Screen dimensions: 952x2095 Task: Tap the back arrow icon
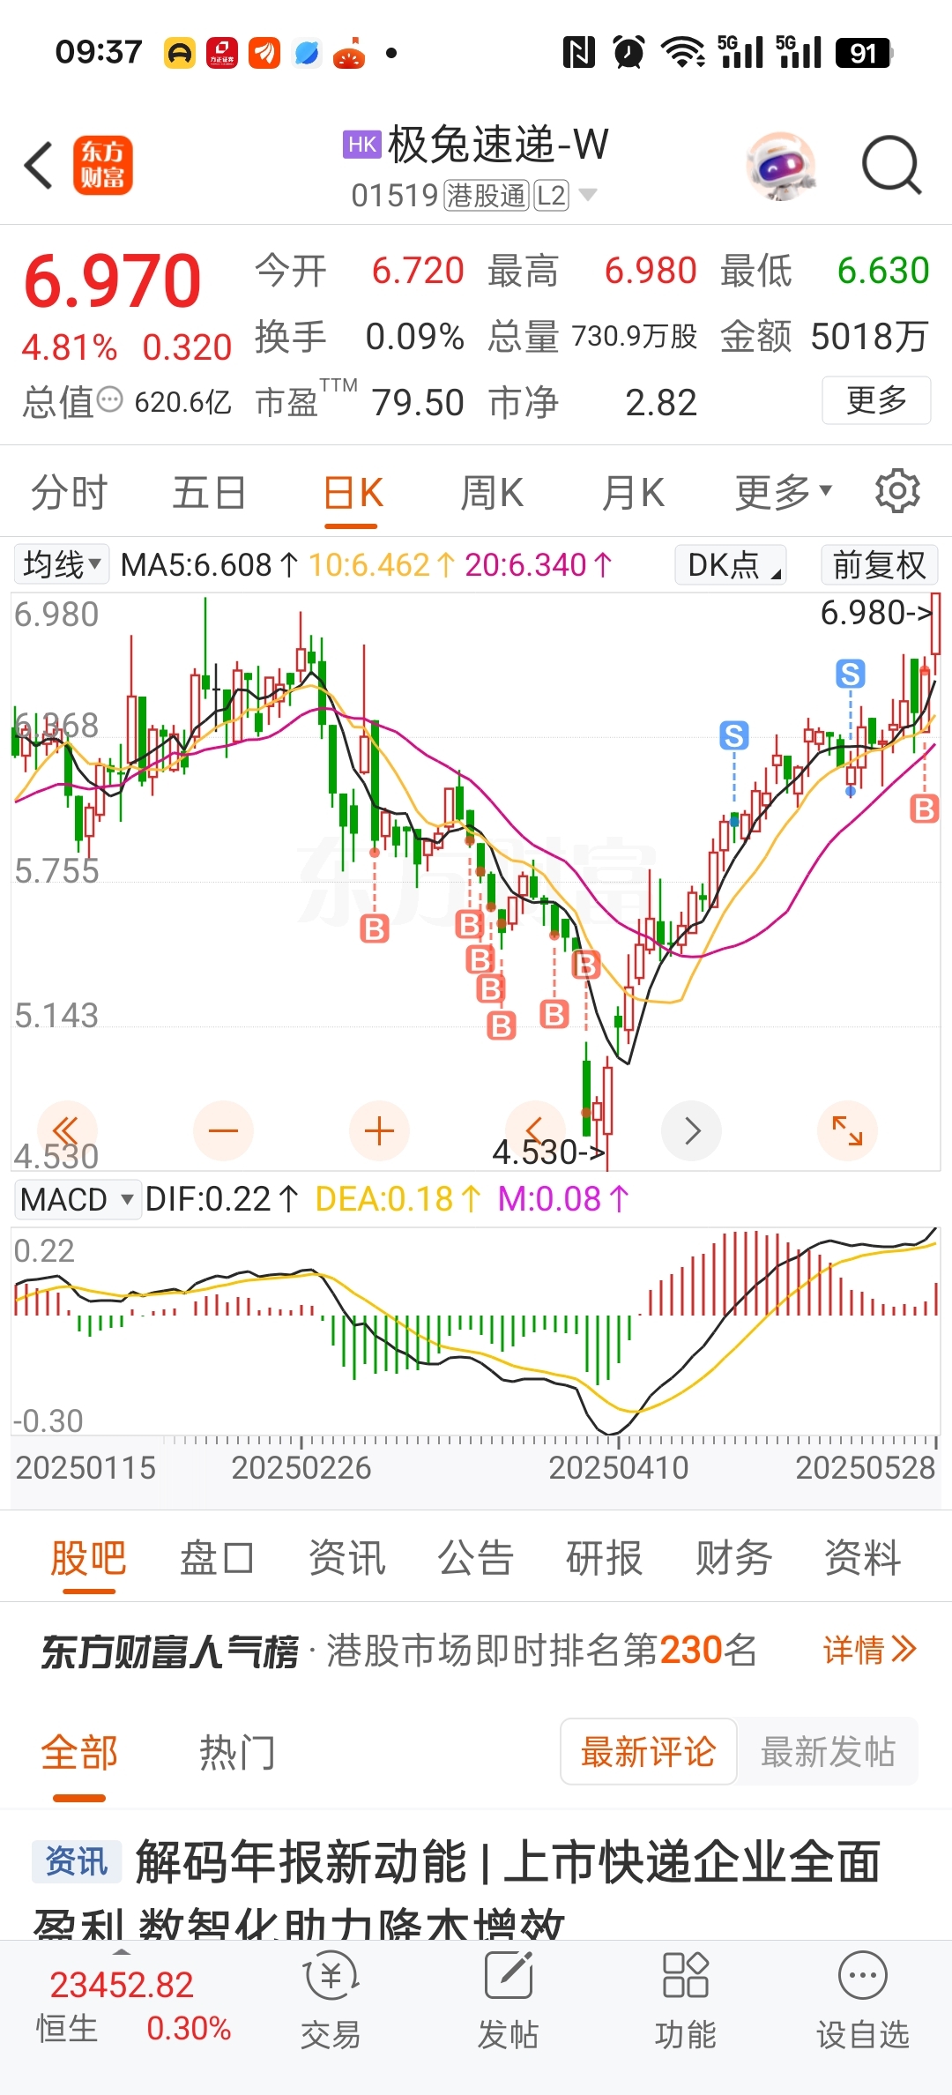click(39, 165)
